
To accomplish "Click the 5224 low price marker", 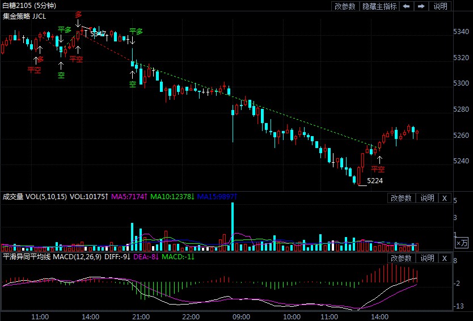I will 375,181.
